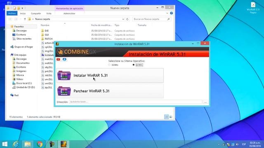Open Descargas under Favoritos
This screenshot has width=264, height=148.
21,31
